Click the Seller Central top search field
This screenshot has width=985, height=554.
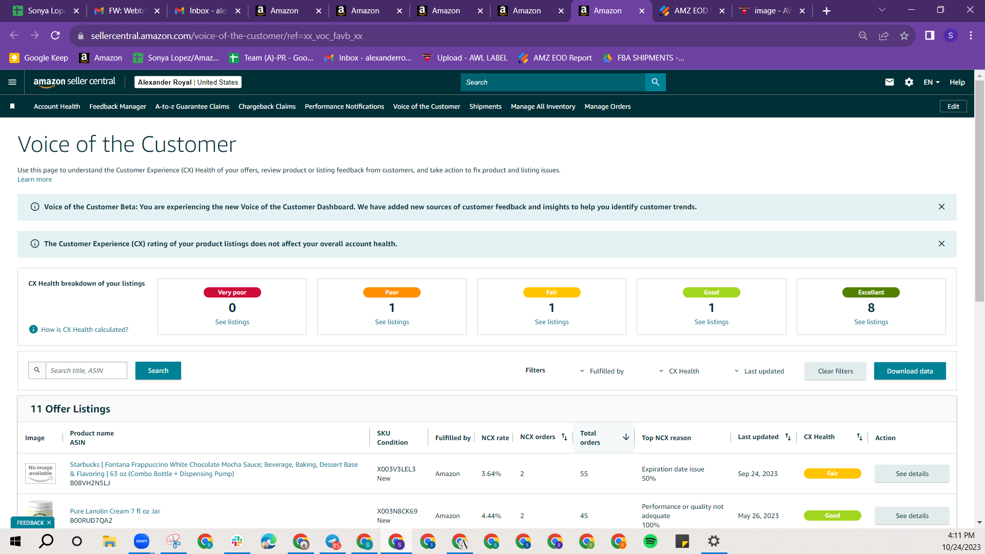[x=553, y=82]
